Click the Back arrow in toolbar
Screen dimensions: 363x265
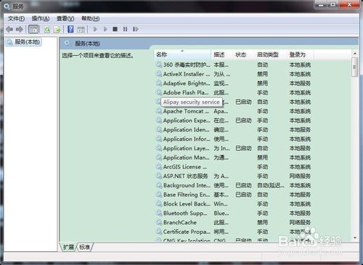pos(9,30)
